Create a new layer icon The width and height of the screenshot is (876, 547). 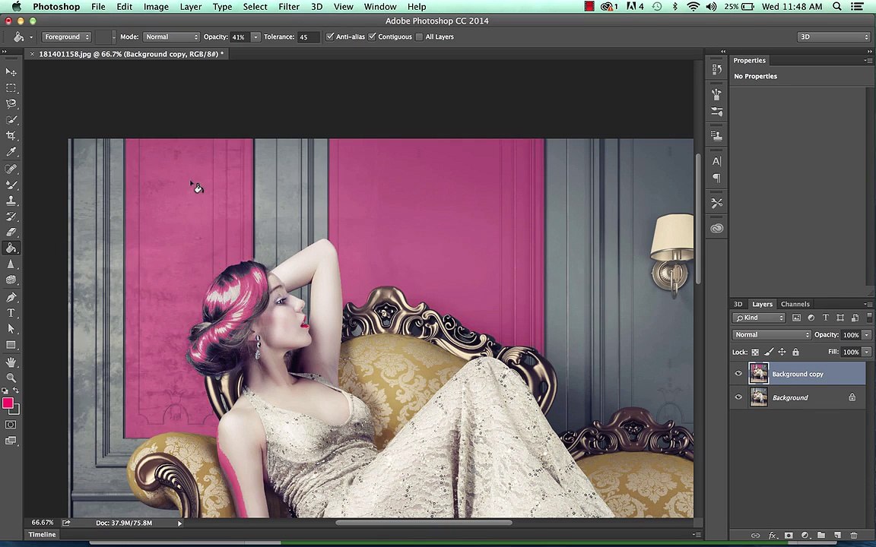[x=837, y=536]
